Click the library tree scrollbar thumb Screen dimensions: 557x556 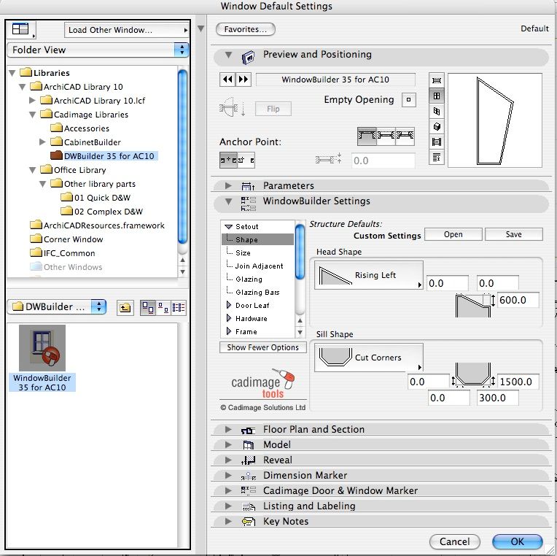(x=182, y=156)
